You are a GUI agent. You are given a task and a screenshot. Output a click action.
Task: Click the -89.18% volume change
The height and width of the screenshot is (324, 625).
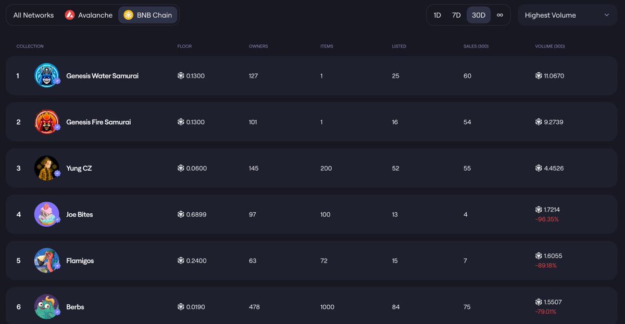click(x=546, y=266)
